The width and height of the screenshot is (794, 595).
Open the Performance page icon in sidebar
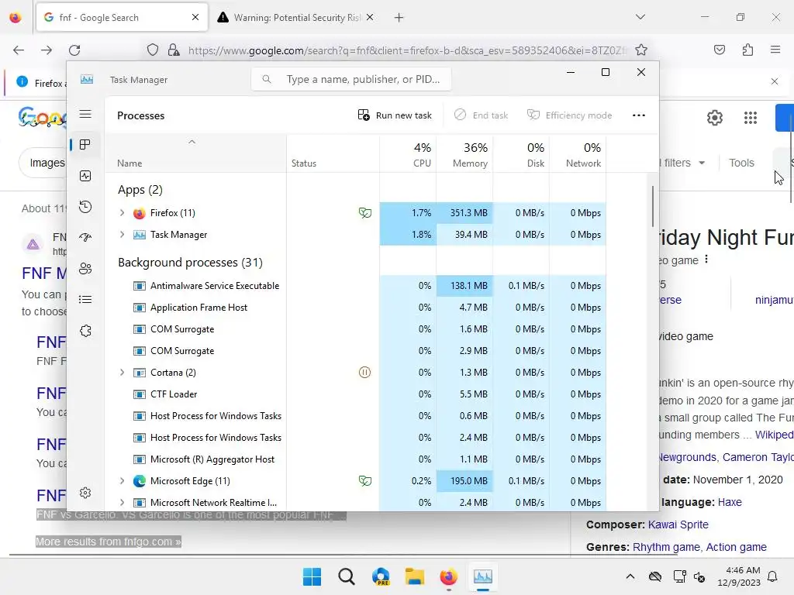pyautogui.click(x=85, y=176)
